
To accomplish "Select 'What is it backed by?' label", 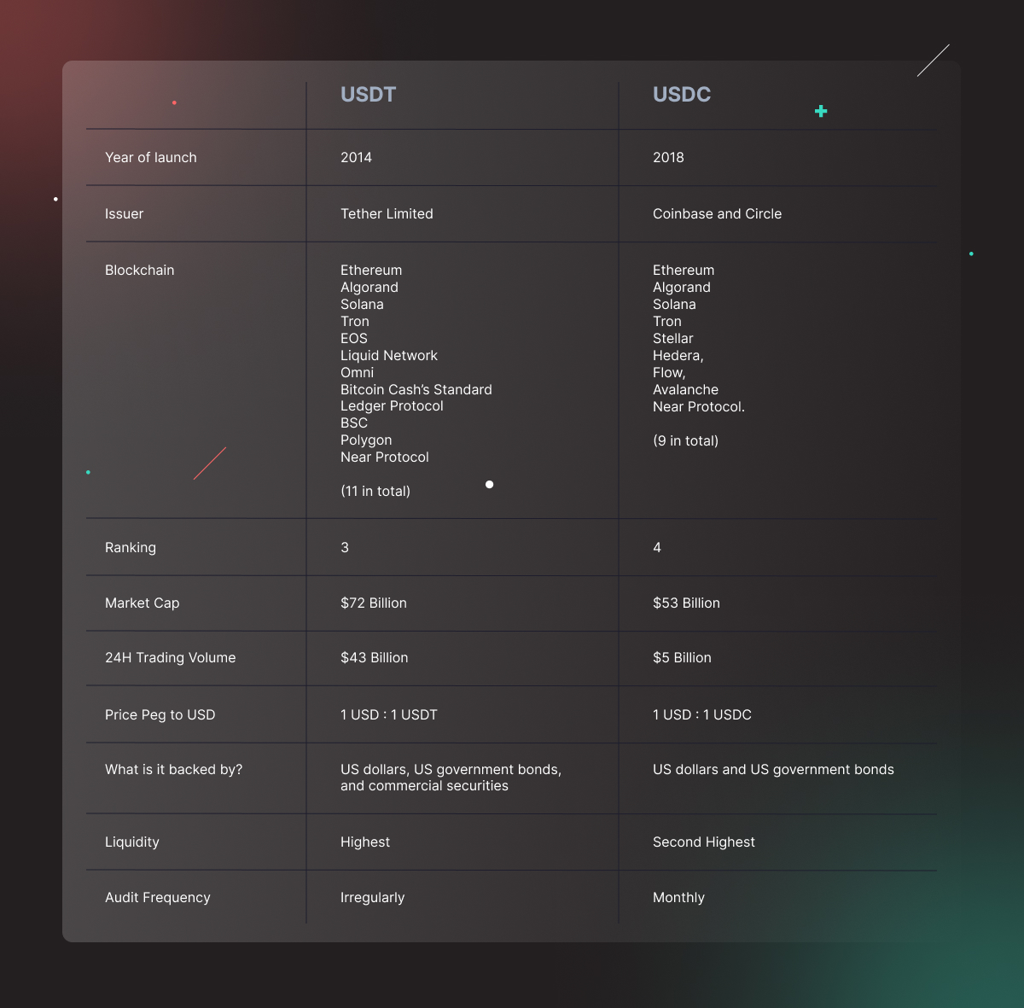I will (174, 769).
